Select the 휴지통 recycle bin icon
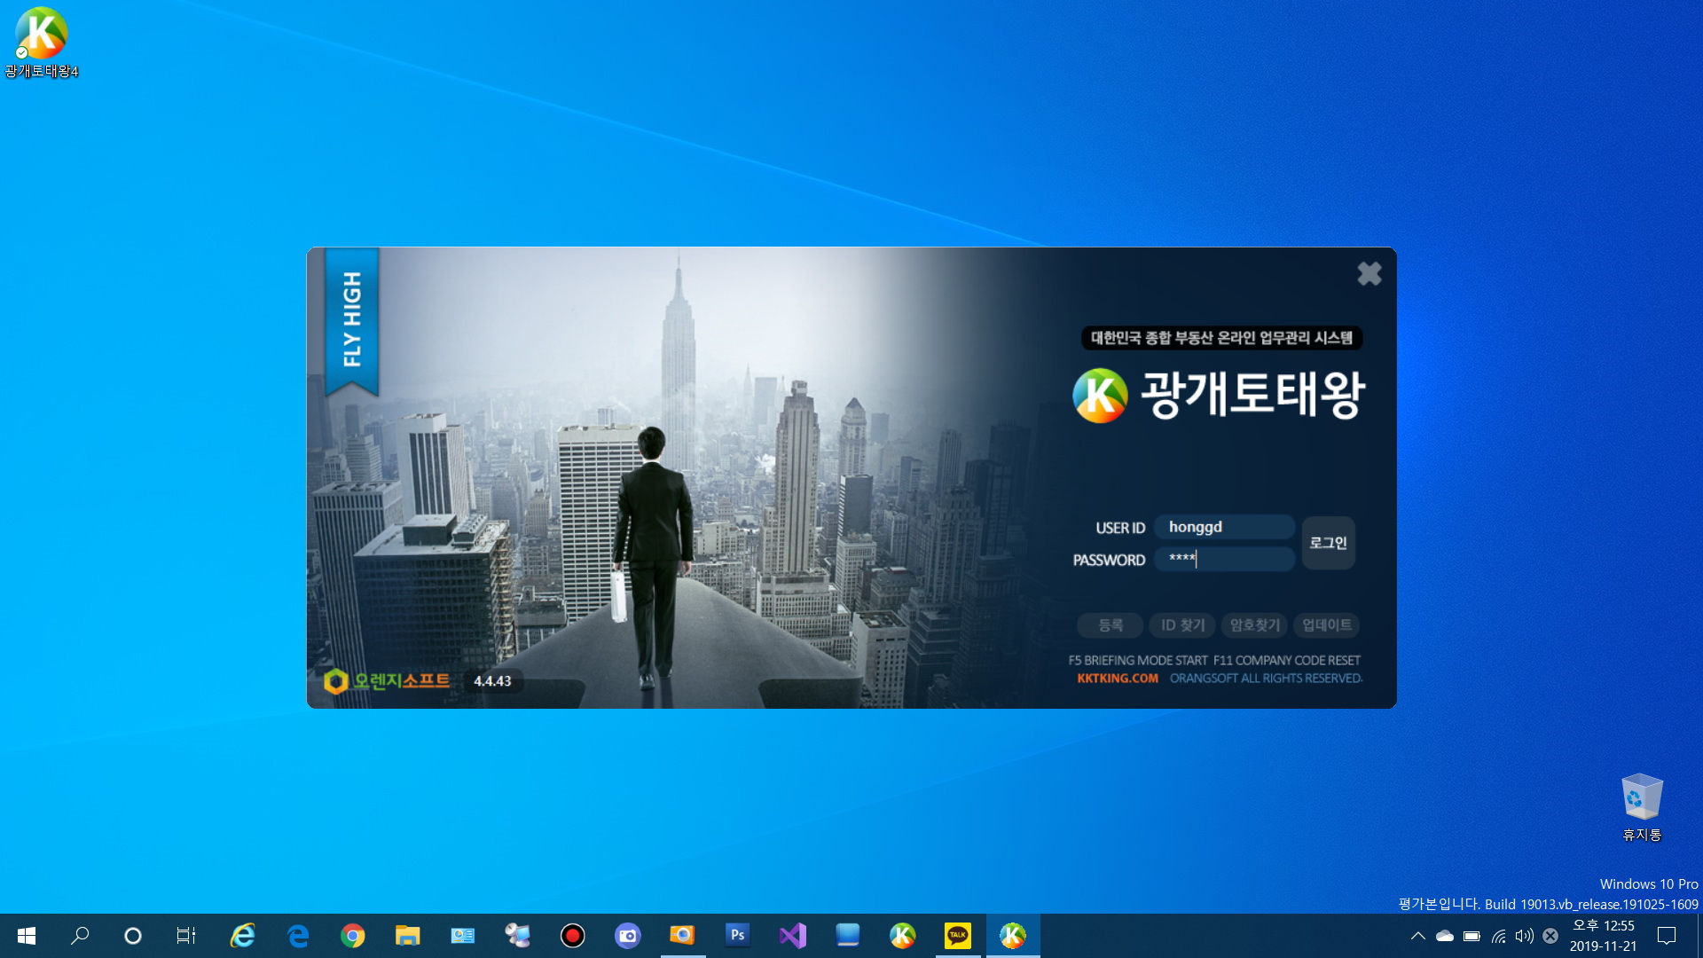Viewport: 1703px width, 958px height. 1641,798
